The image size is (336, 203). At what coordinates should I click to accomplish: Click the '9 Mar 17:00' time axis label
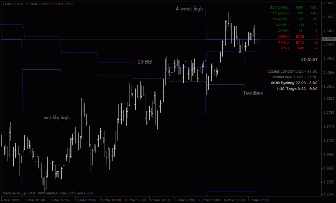point(60,200)
